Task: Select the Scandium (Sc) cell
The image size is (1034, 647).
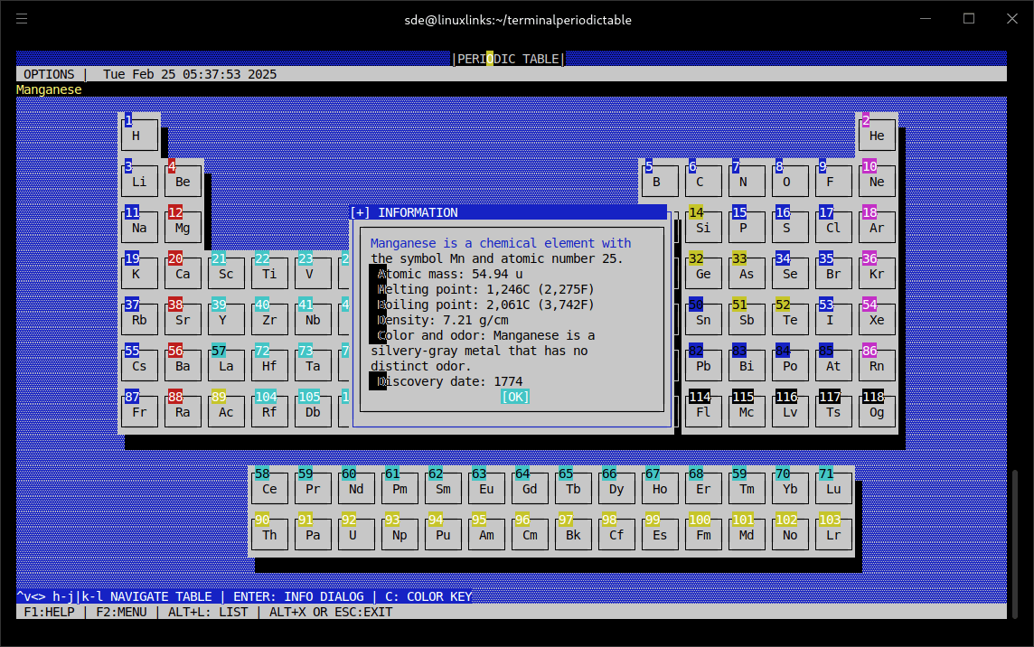Action: (226, 274)
